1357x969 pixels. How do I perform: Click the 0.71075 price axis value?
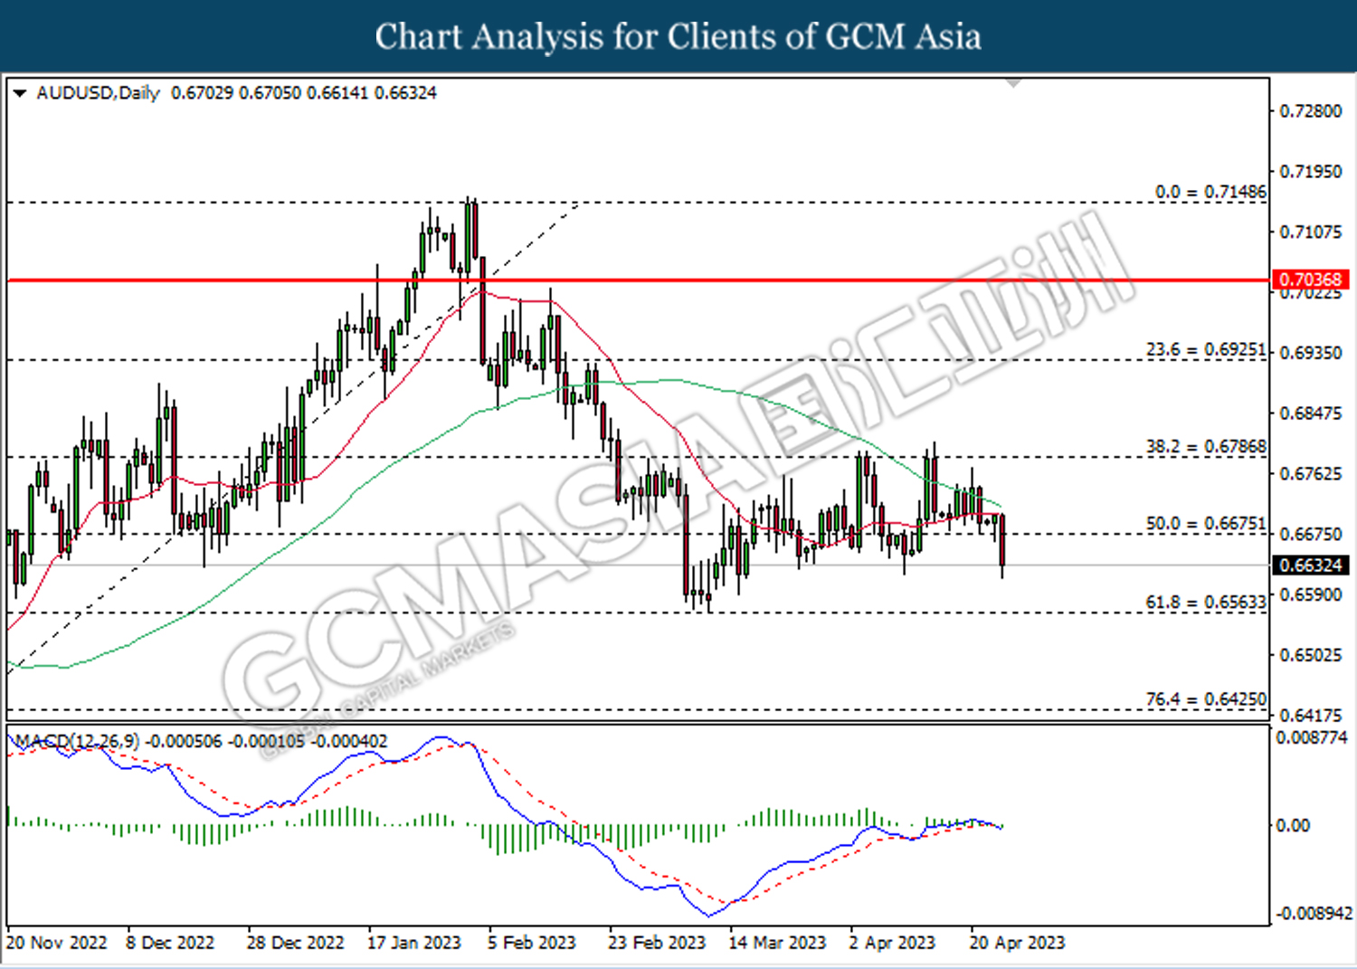pos(1311,232)
